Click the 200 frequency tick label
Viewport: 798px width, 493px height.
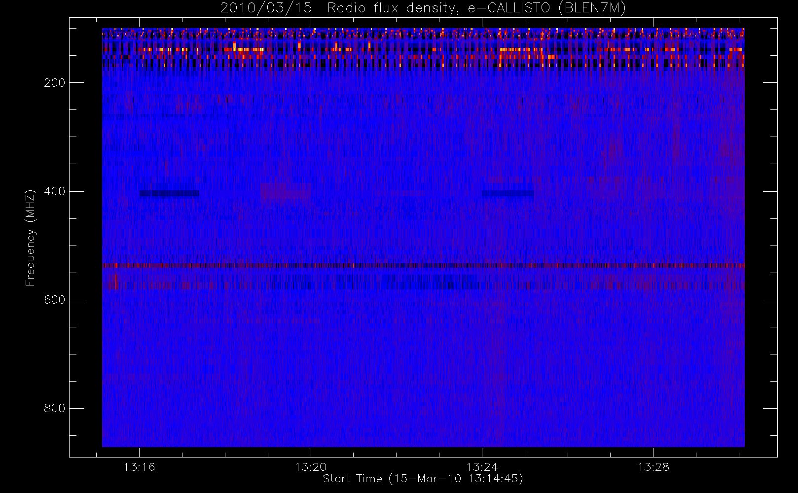coord(55,83)
